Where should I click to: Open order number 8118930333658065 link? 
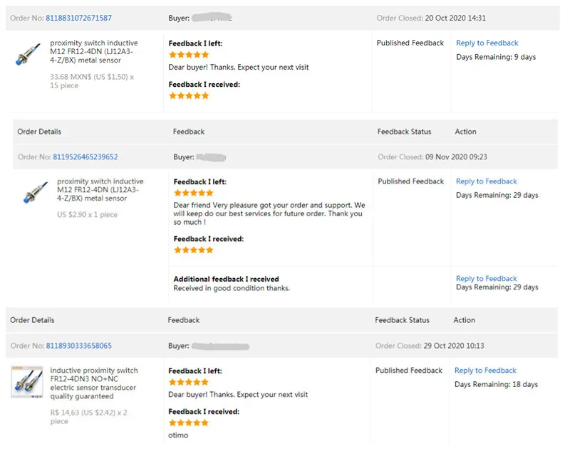[x=79, y=346]
